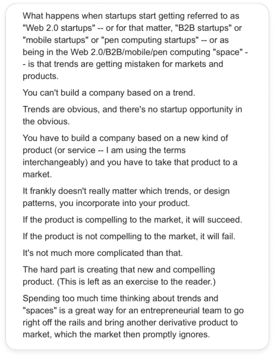
Task: Click the paragraph starting "What happens when startups"
Action: click(x=135, y=46)
